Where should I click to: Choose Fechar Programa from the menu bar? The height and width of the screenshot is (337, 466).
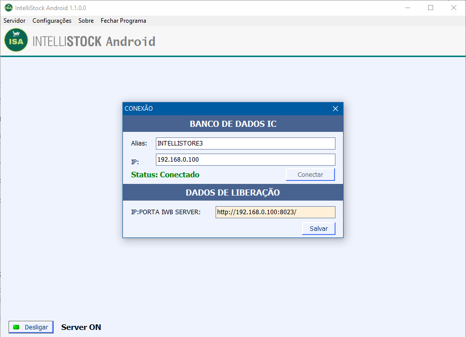point(123,21)
